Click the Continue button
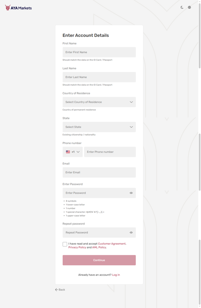Screen dimensions: 201x308 (99, 260)
